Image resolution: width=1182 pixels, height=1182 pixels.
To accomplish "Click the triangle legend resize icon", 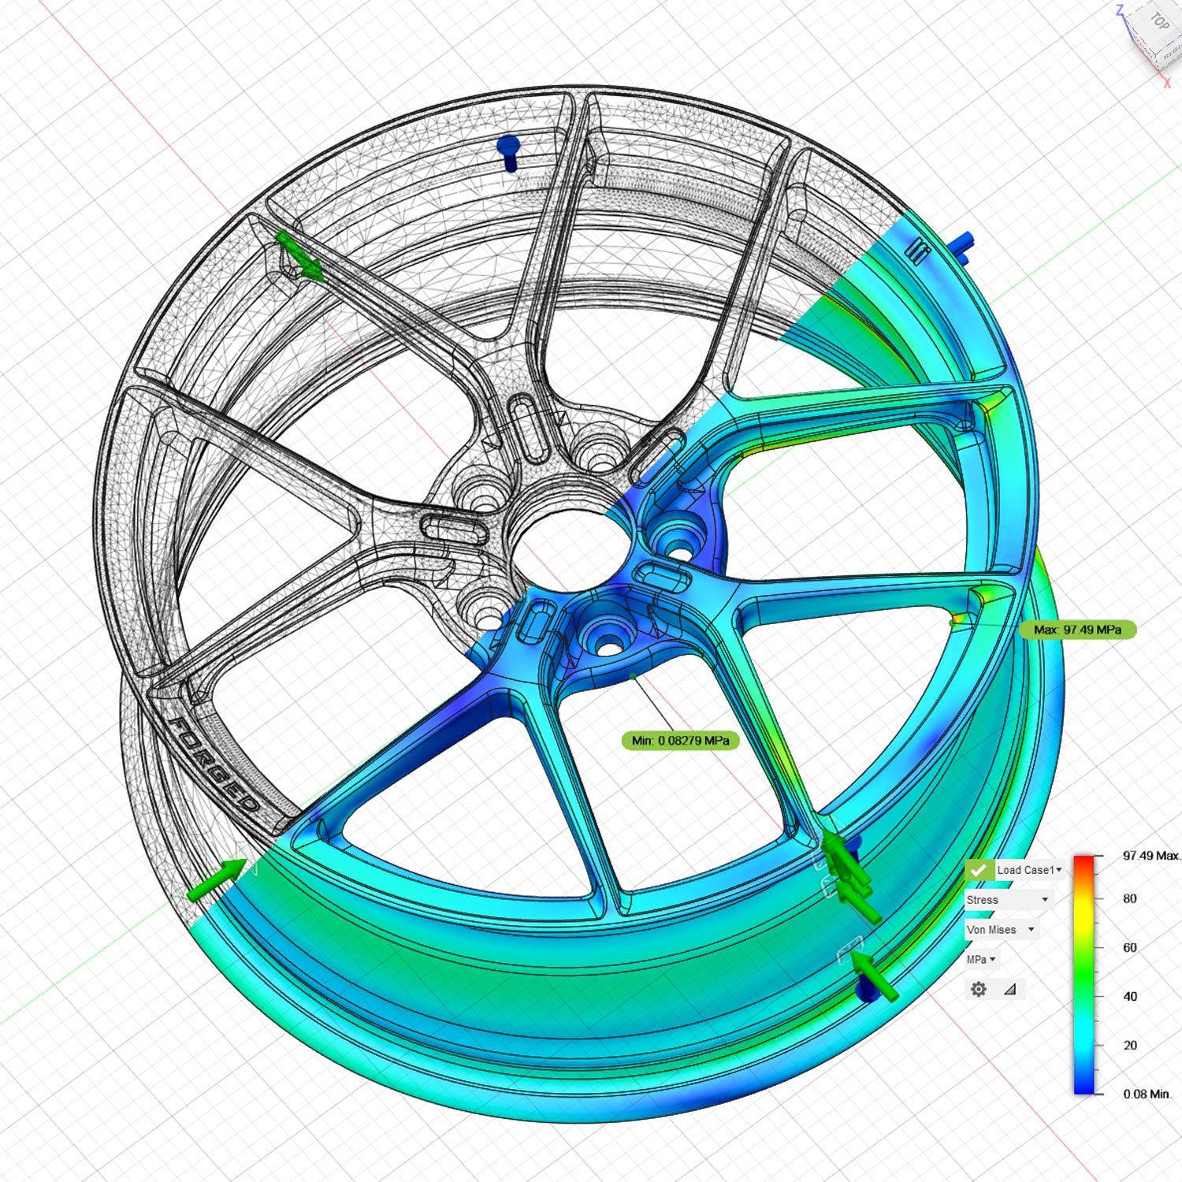I will pos(1009,989).
